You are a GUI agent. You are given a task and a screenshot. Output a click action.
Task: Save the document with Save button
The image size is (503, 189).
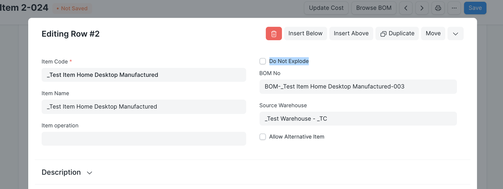click(x=475, y=8)
